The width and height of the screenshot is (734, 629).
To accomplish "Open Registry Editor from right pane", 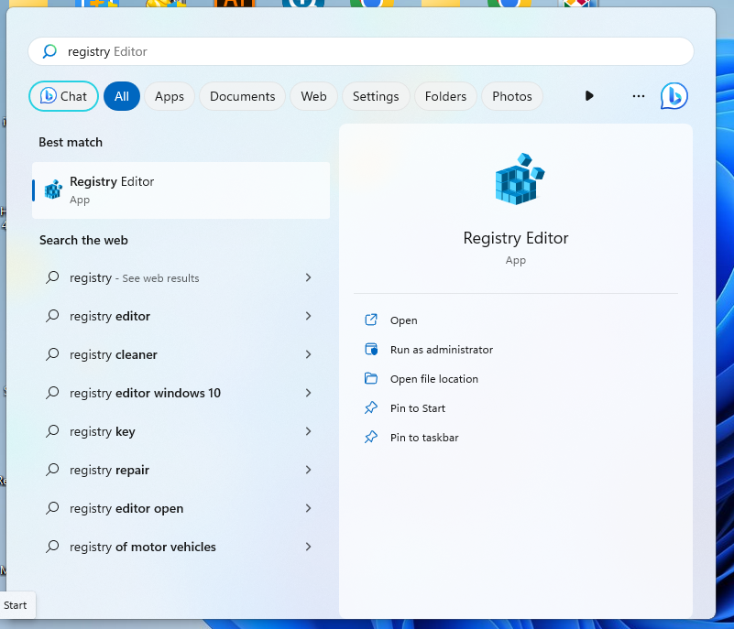I will [x=404, y=320].
